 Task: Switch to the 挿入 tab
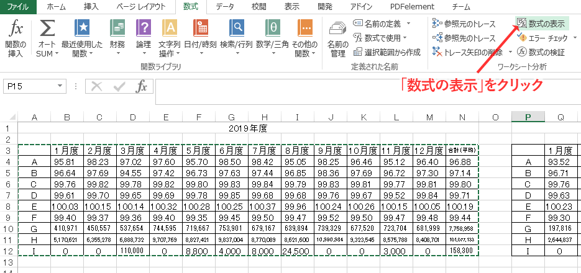click(x=91, y=6)
